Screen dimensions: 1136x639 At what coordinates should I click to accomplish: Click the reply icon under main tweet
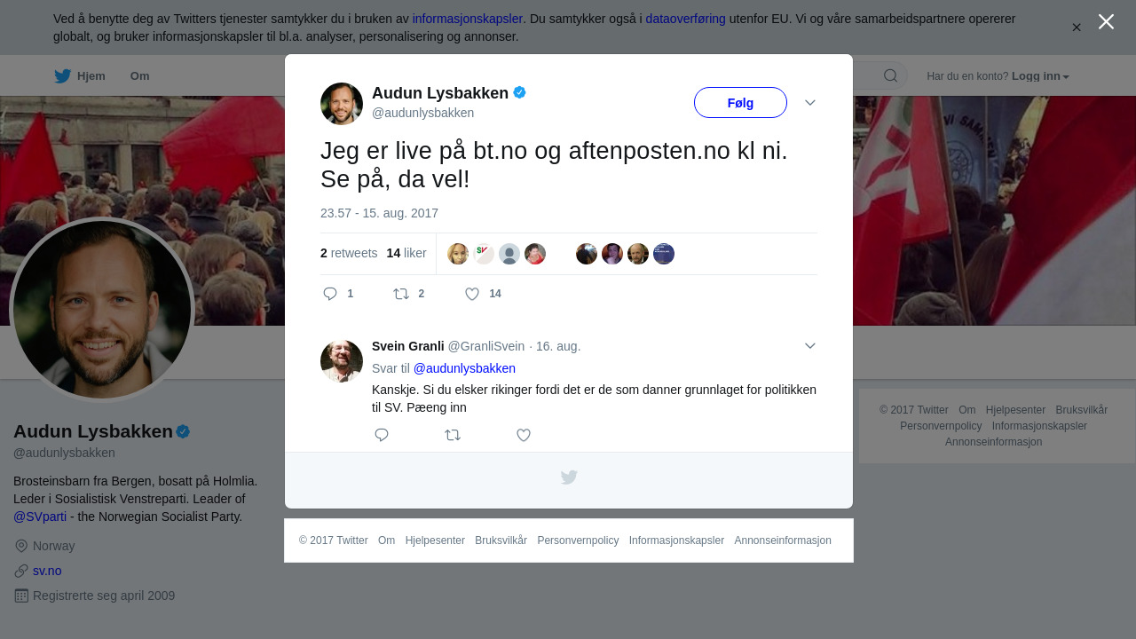click(330, 294)
